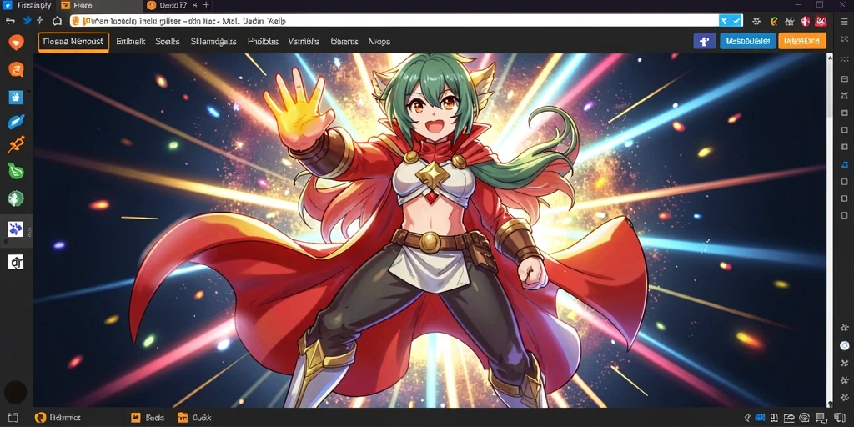Viewport: 854px width, 427px height.
Task: Switch to the 'Here' browser tab
Action: click(98, 6)
